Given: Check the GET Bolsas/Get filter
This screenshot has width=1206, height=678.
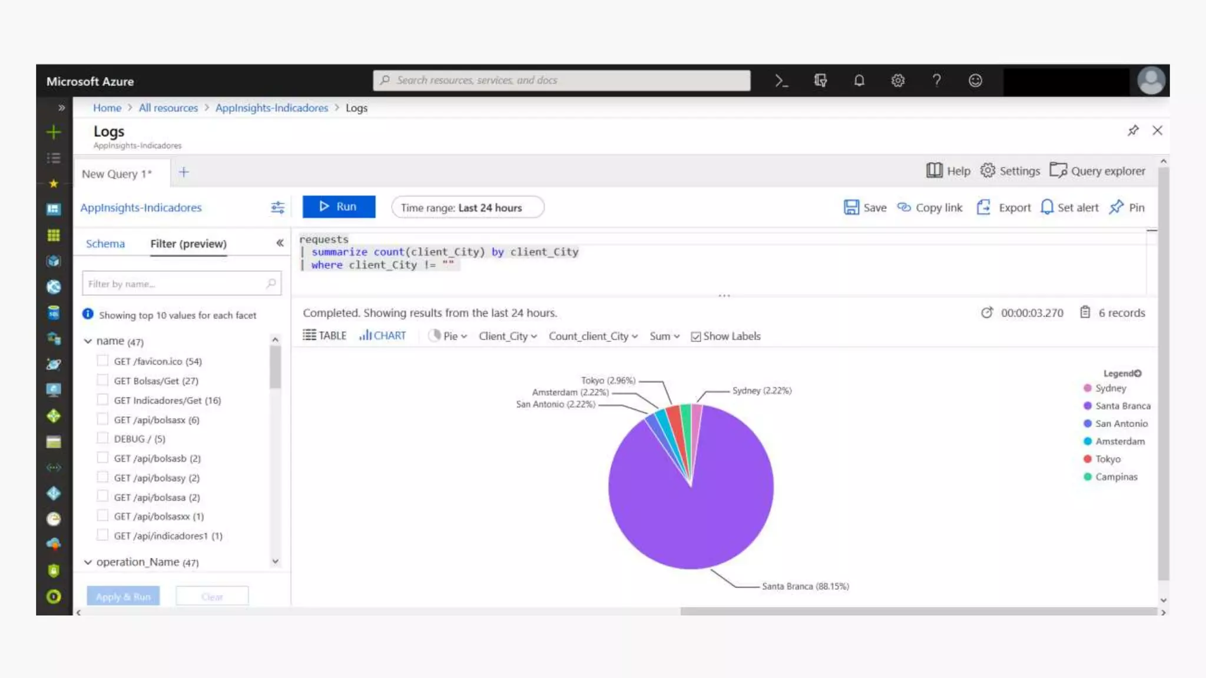Looking at the screenshot, I should click(102, 380).
